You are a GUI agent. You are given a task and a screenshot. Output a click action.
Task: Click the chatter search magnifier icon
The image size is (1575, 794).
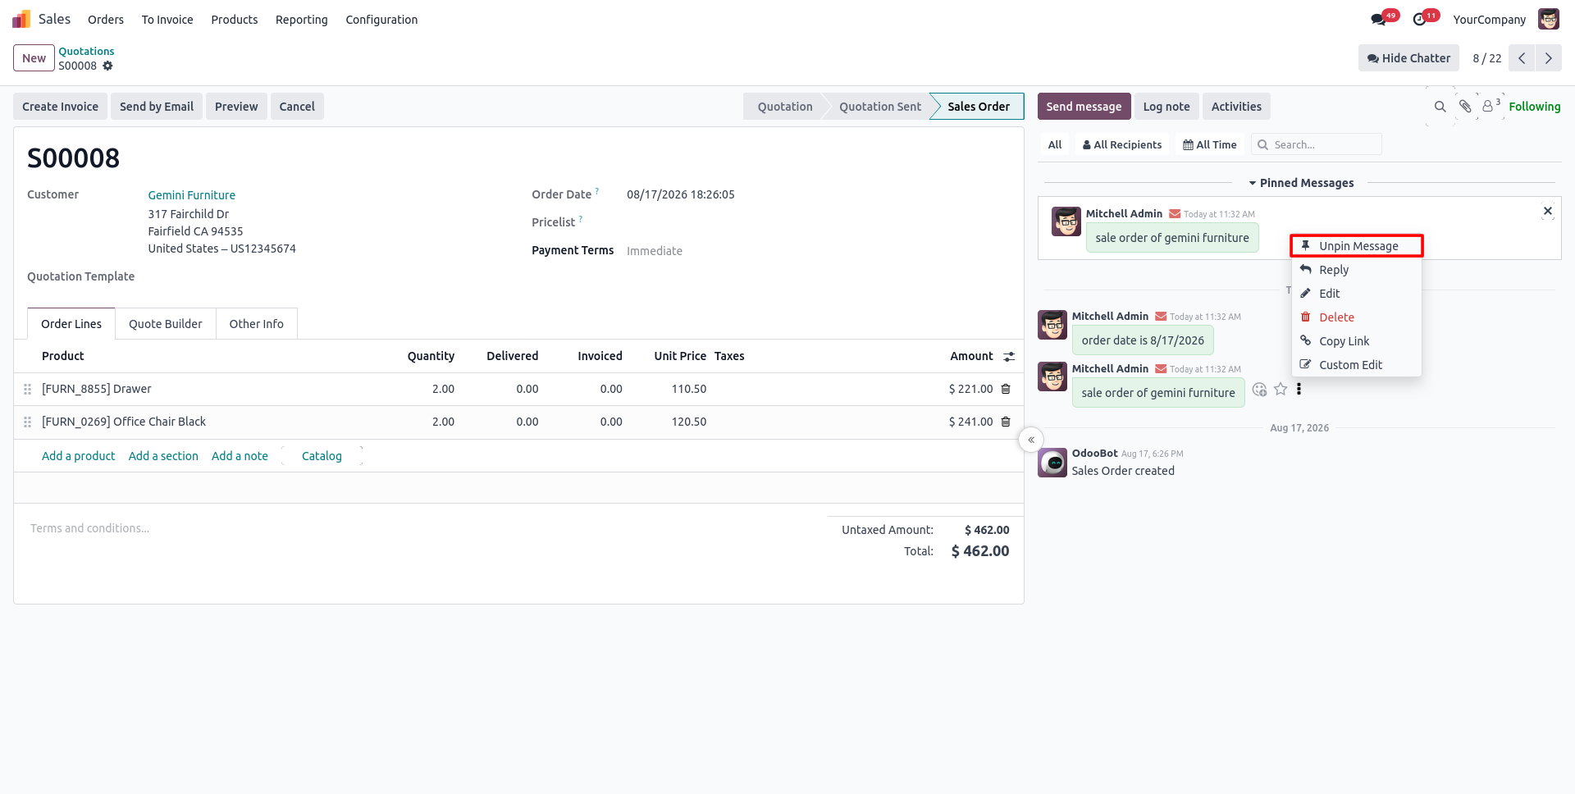pos(1440,107)
